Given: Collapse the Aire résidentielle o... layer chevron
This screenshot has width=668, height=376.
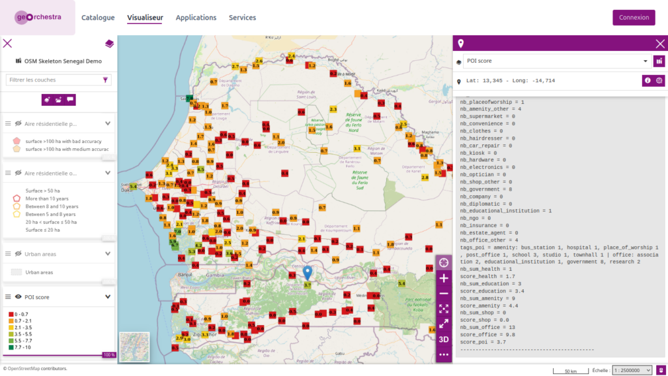Looking at the screenshot, I should 108,173.
